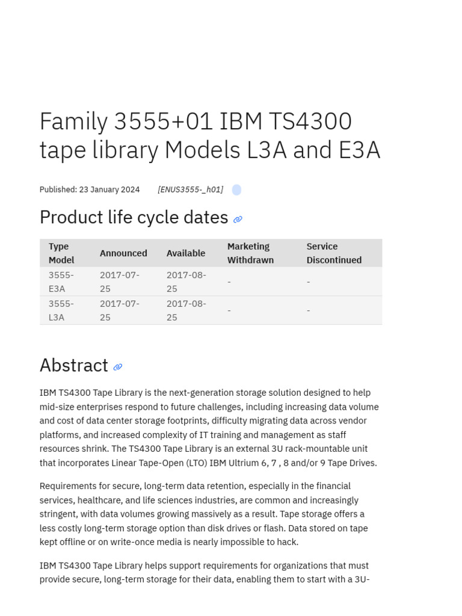The height and width of the screenshot is (616, 462).
Task: Click the Service Discontinued column header
Action: (x=334, y=253)
